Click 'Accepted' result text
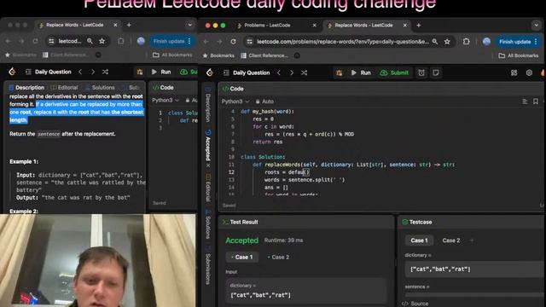This screenshot has width=546, height=307. tap(242, 240)
